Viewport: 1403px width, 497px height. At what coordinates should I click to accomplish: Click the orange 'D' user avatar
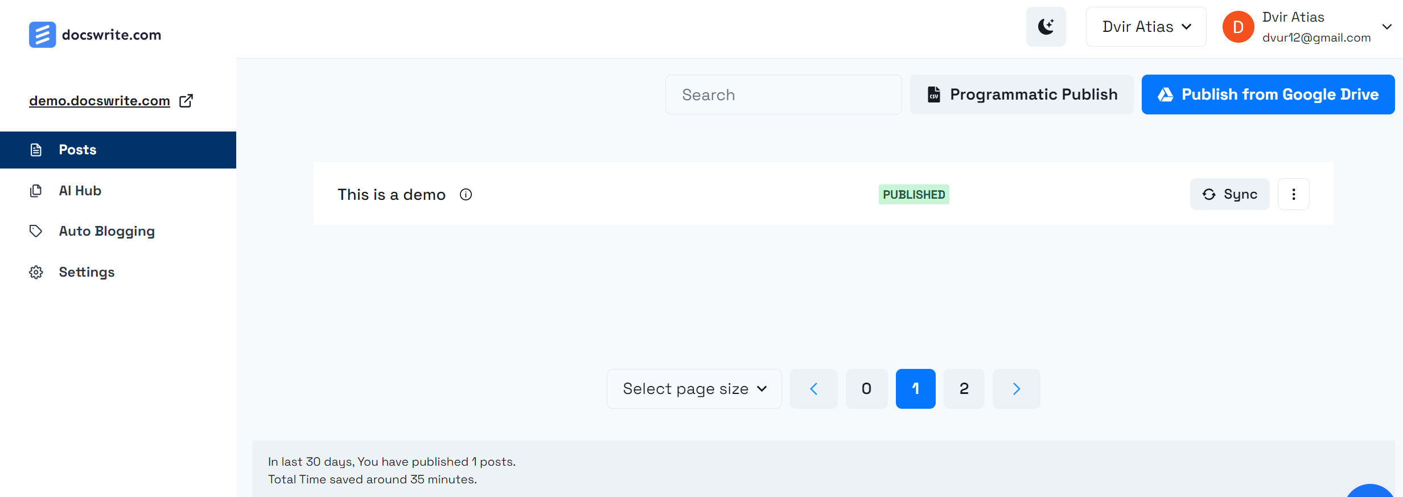[x=1238, y=27]
